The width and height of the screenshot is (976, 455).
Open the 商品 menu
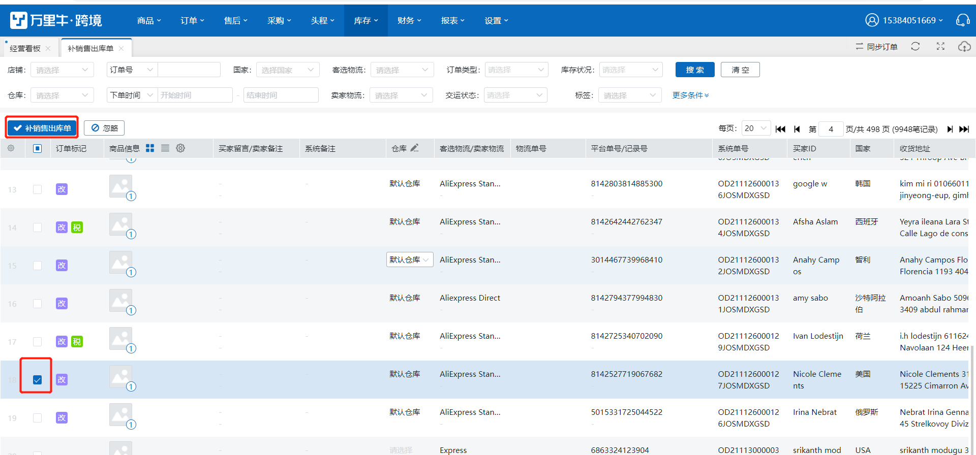click(149, 20)
